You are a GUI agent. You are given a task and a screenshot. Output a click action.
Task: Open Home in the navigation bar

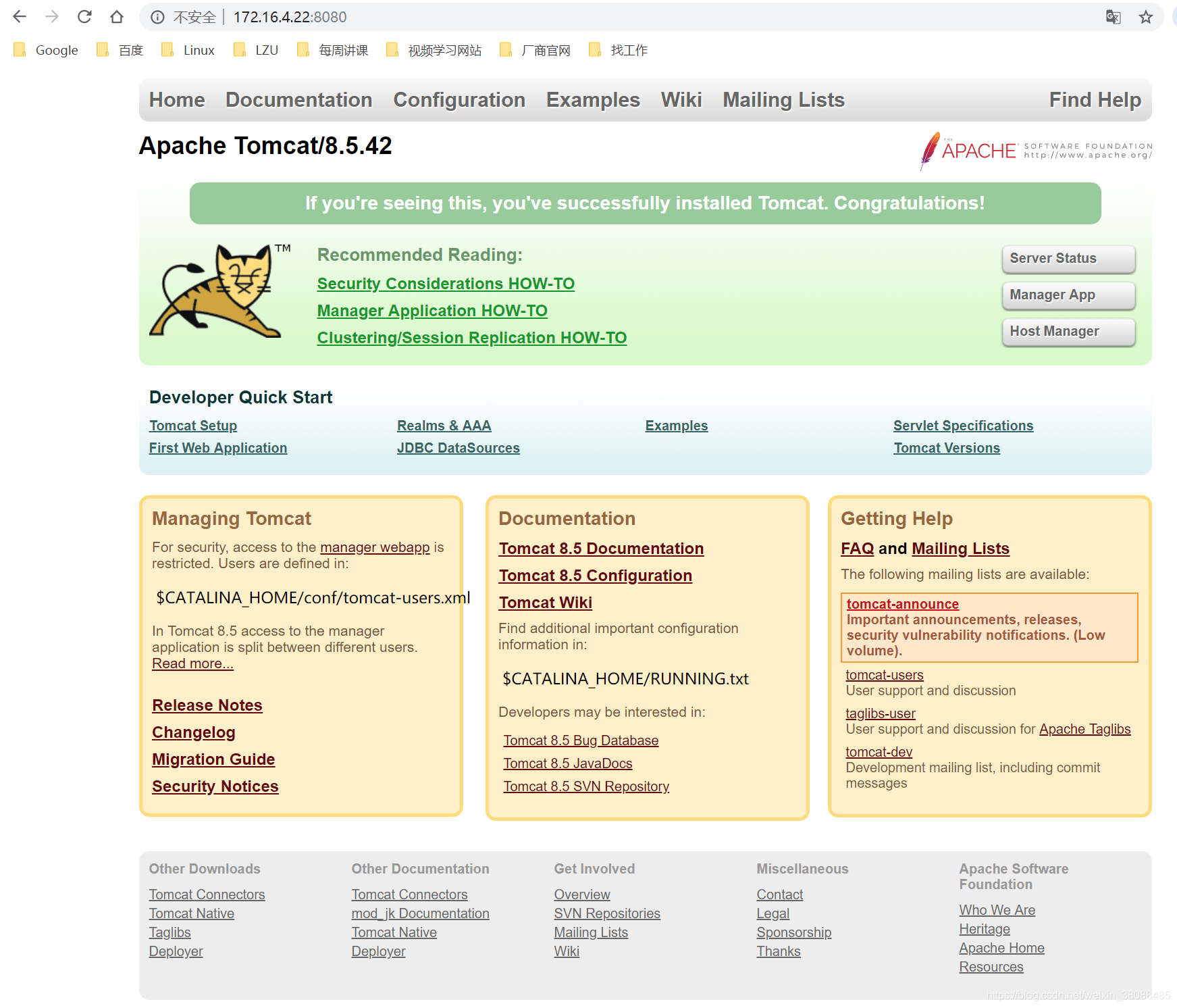(177, 100)
